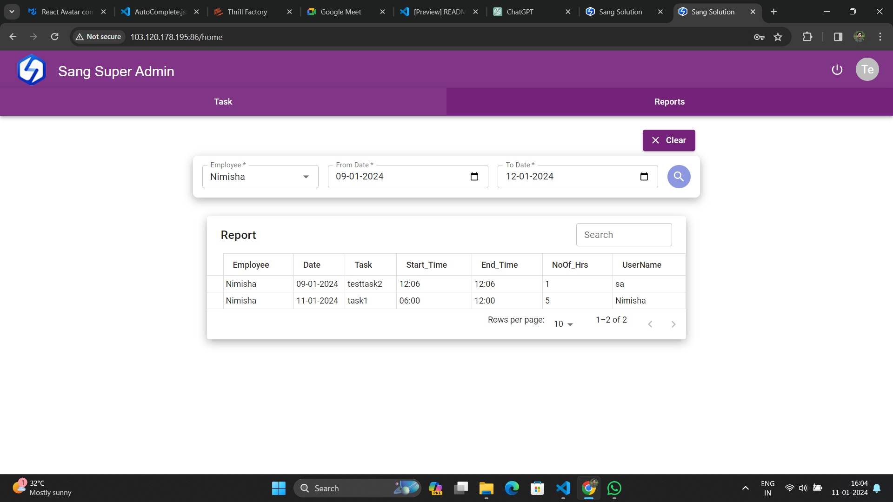Click the Te user avatar
The image size is (893, 502).
tap(867, 70)
